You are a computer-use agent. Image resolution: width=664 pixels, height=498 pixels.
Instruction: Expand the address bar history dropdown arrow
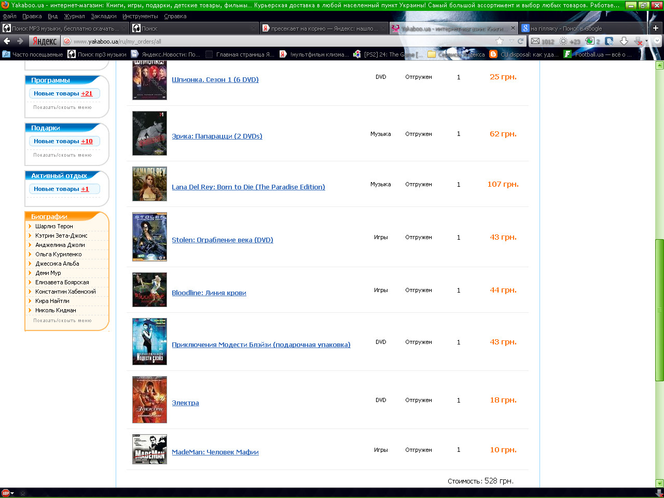[511, 41]
